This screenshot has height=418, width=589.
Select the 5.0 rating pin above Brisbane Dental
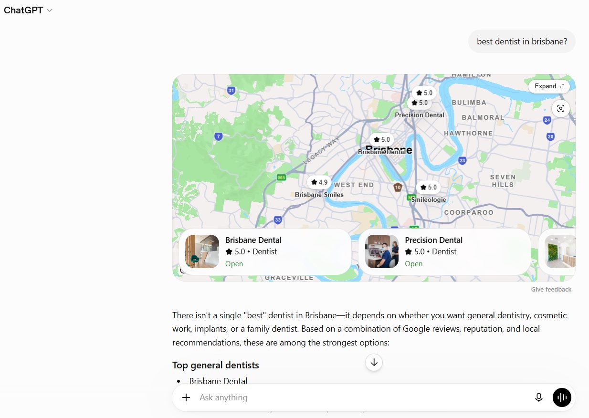coord(381,139)
